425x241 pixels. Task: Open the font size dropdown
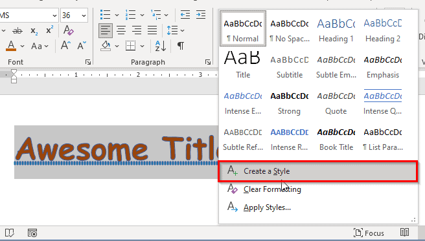[x=84, y=16]
